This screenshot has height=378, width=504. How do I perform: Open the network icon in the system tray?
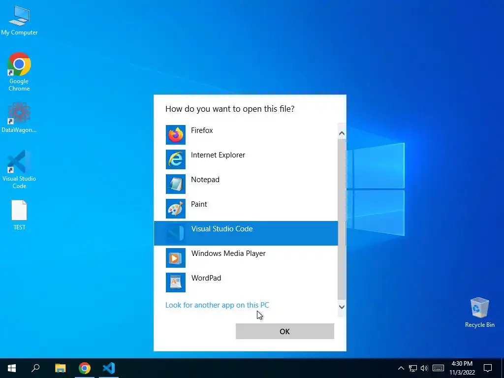tap(413, 368)
